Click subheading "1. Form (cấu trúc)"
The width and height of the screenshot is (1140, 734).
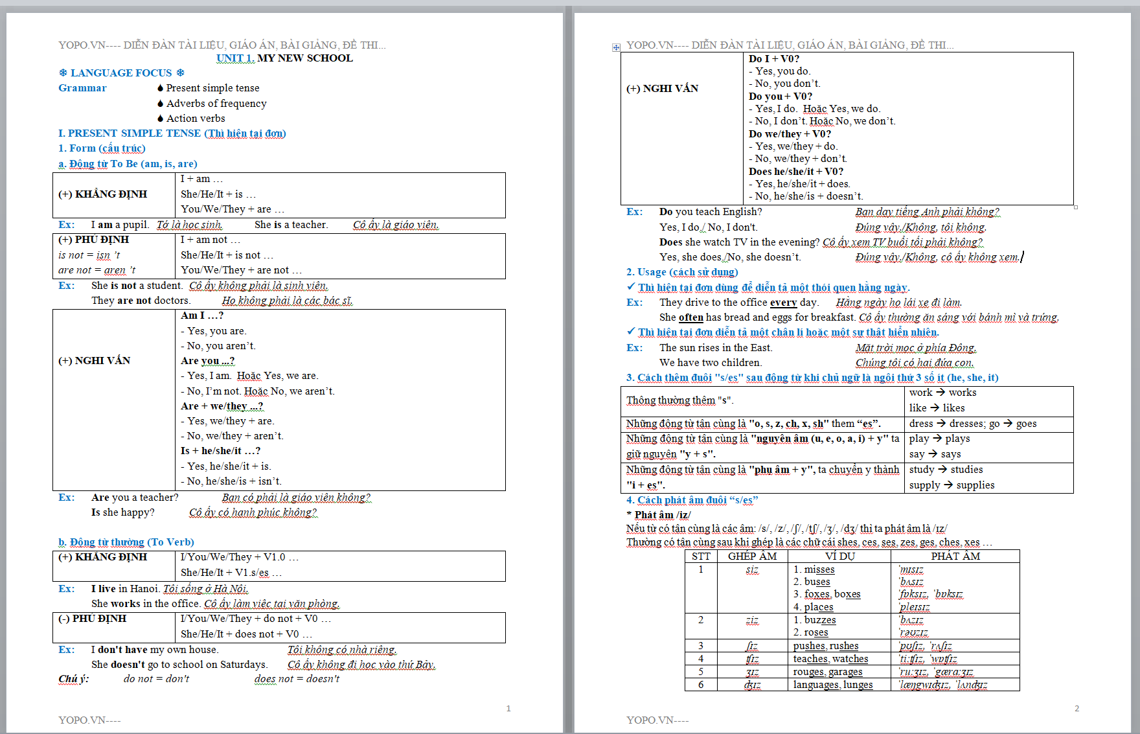(102, 148)
